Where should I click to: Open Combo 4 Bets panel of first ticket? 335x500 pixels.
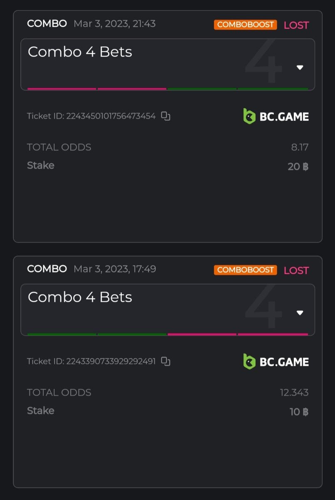[x=80, y=52]
